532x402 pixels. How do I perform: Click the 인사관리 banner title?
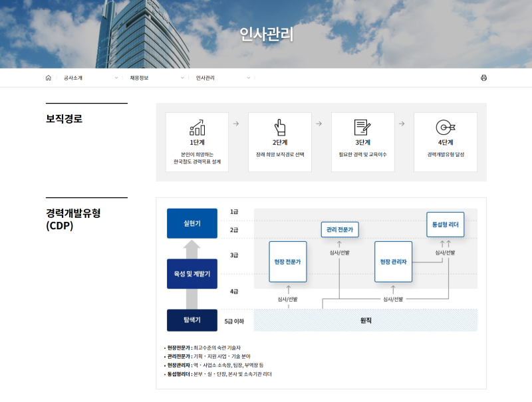click(266, 35)
